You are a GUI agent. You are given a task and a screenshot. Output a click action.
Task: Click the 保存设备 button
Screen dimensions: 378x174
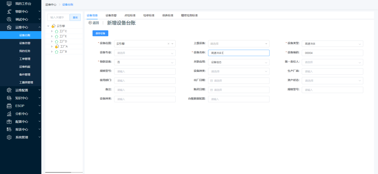pos(100,33)
